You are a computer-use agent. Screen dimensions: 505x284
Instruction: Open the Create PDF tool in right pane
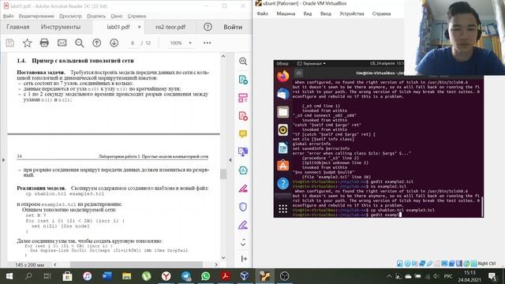click(x=243, y=116)
